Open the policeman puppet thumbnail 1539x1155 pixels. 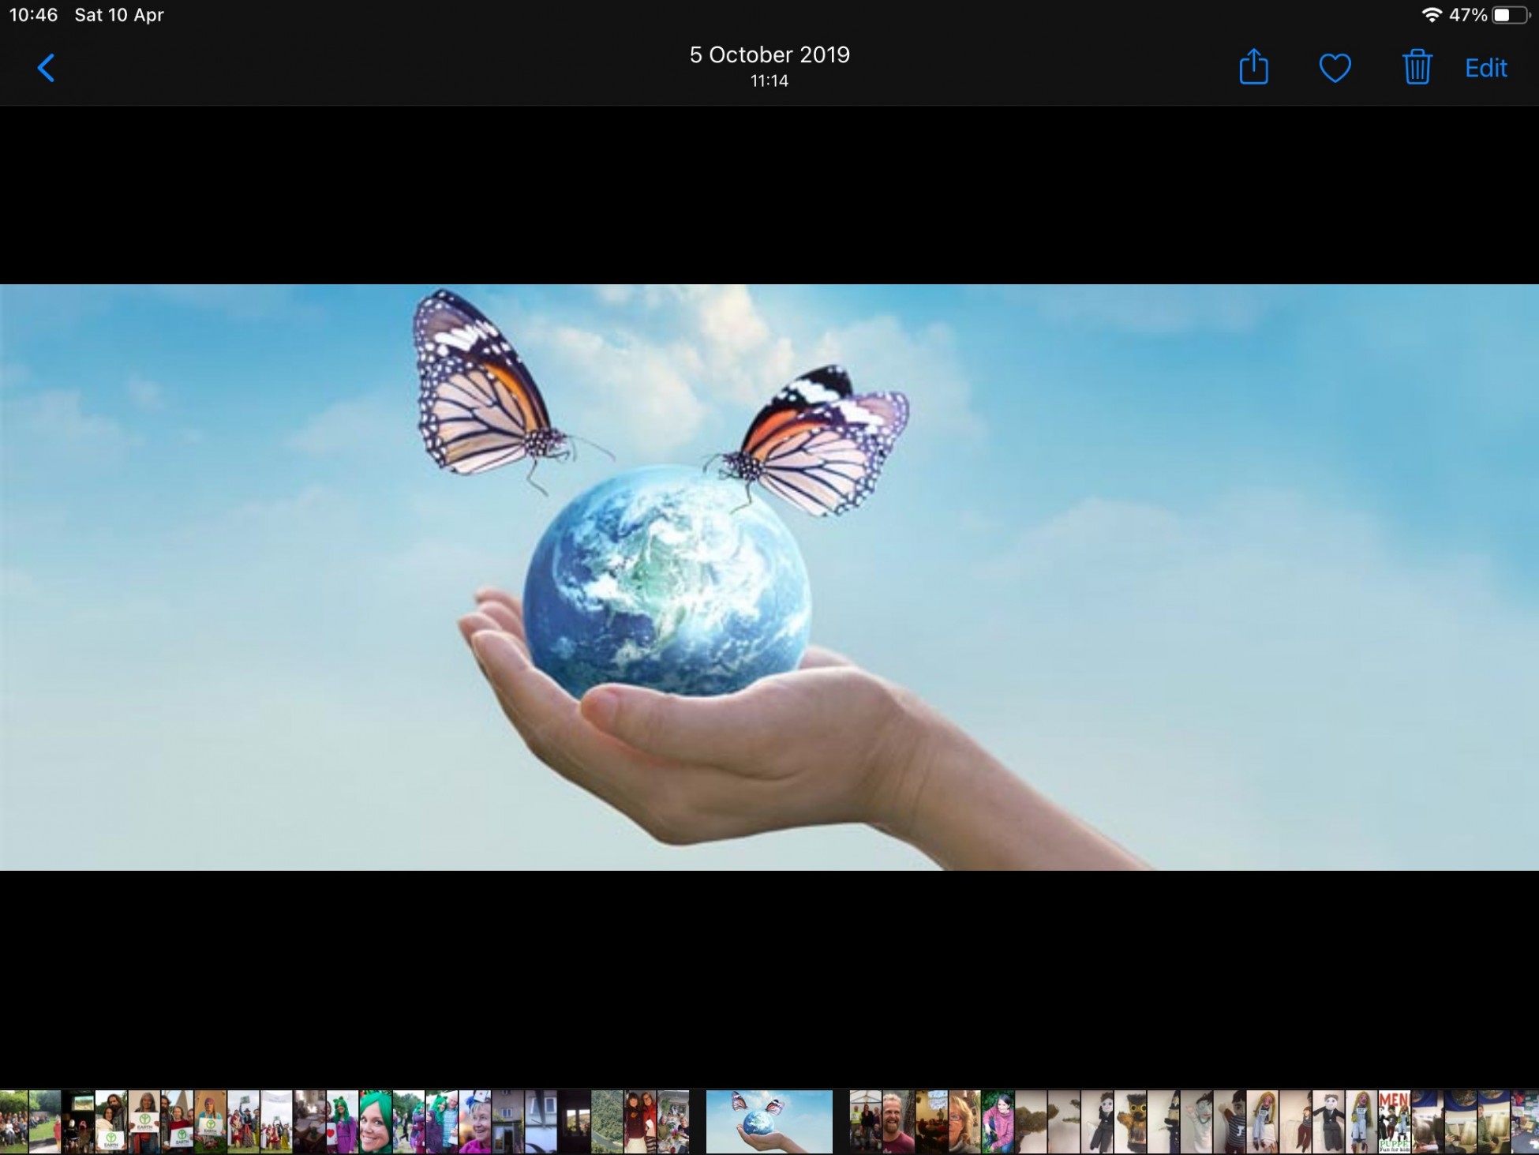[1163, 1122]
